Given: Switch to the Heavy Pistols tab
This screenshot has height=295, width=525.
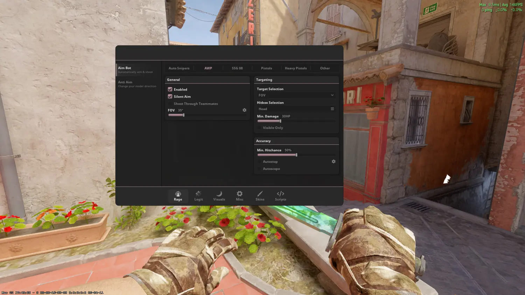Looking at the screenshot, I should point(296,68).
